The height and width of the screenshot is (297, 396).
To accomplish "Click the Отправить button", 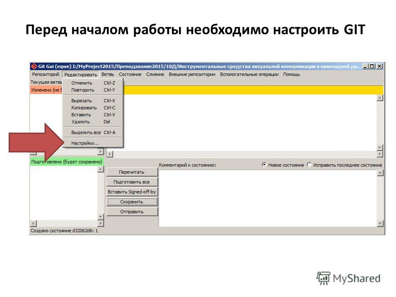I will click(x=132, y=212).
